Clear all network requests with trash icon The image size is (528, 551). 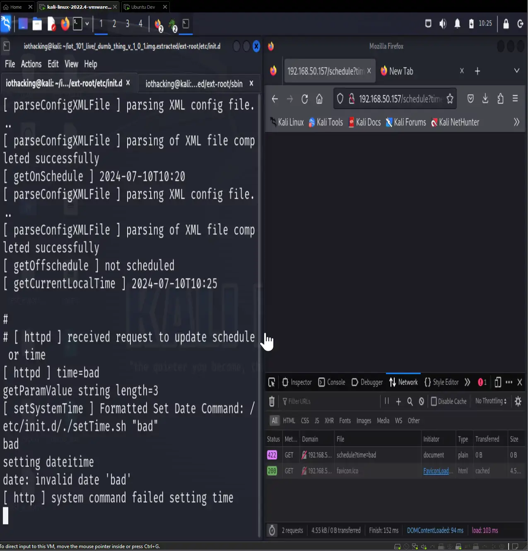coord(272,401)
